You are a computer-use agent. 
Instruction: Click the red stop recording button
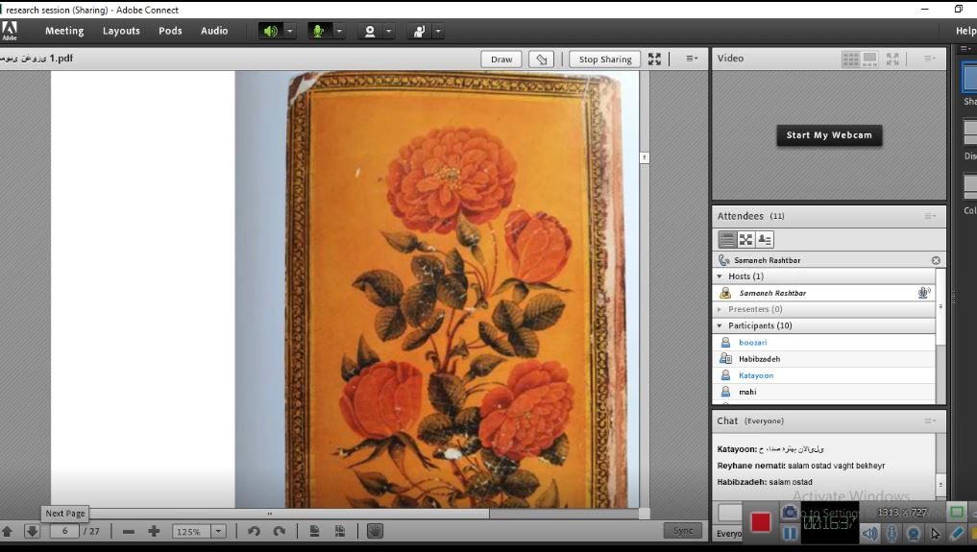(x=760, y=522)
